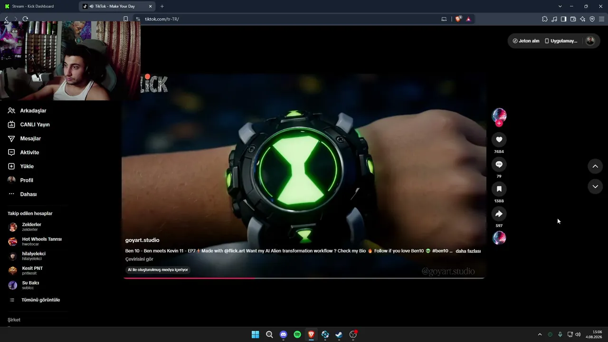The image size is (608, 342).
Task: Open the Brave Wallet icon
Action: (573, 19)
